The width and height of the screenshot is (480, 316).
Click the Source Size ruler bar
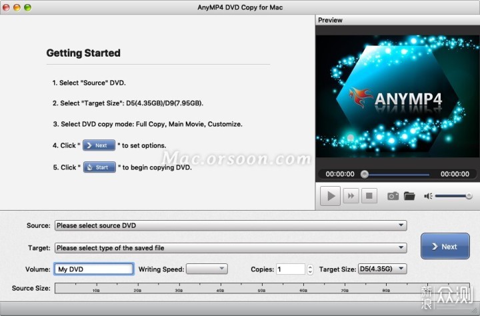262,288
